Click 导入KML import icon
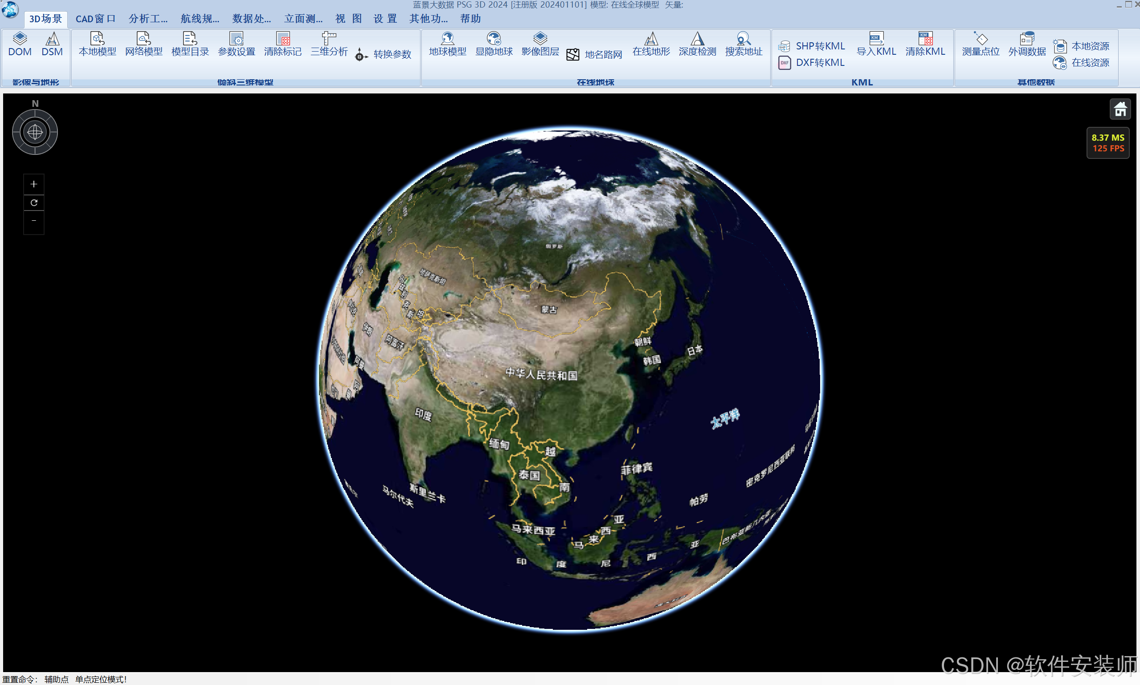 pos(876,44)
